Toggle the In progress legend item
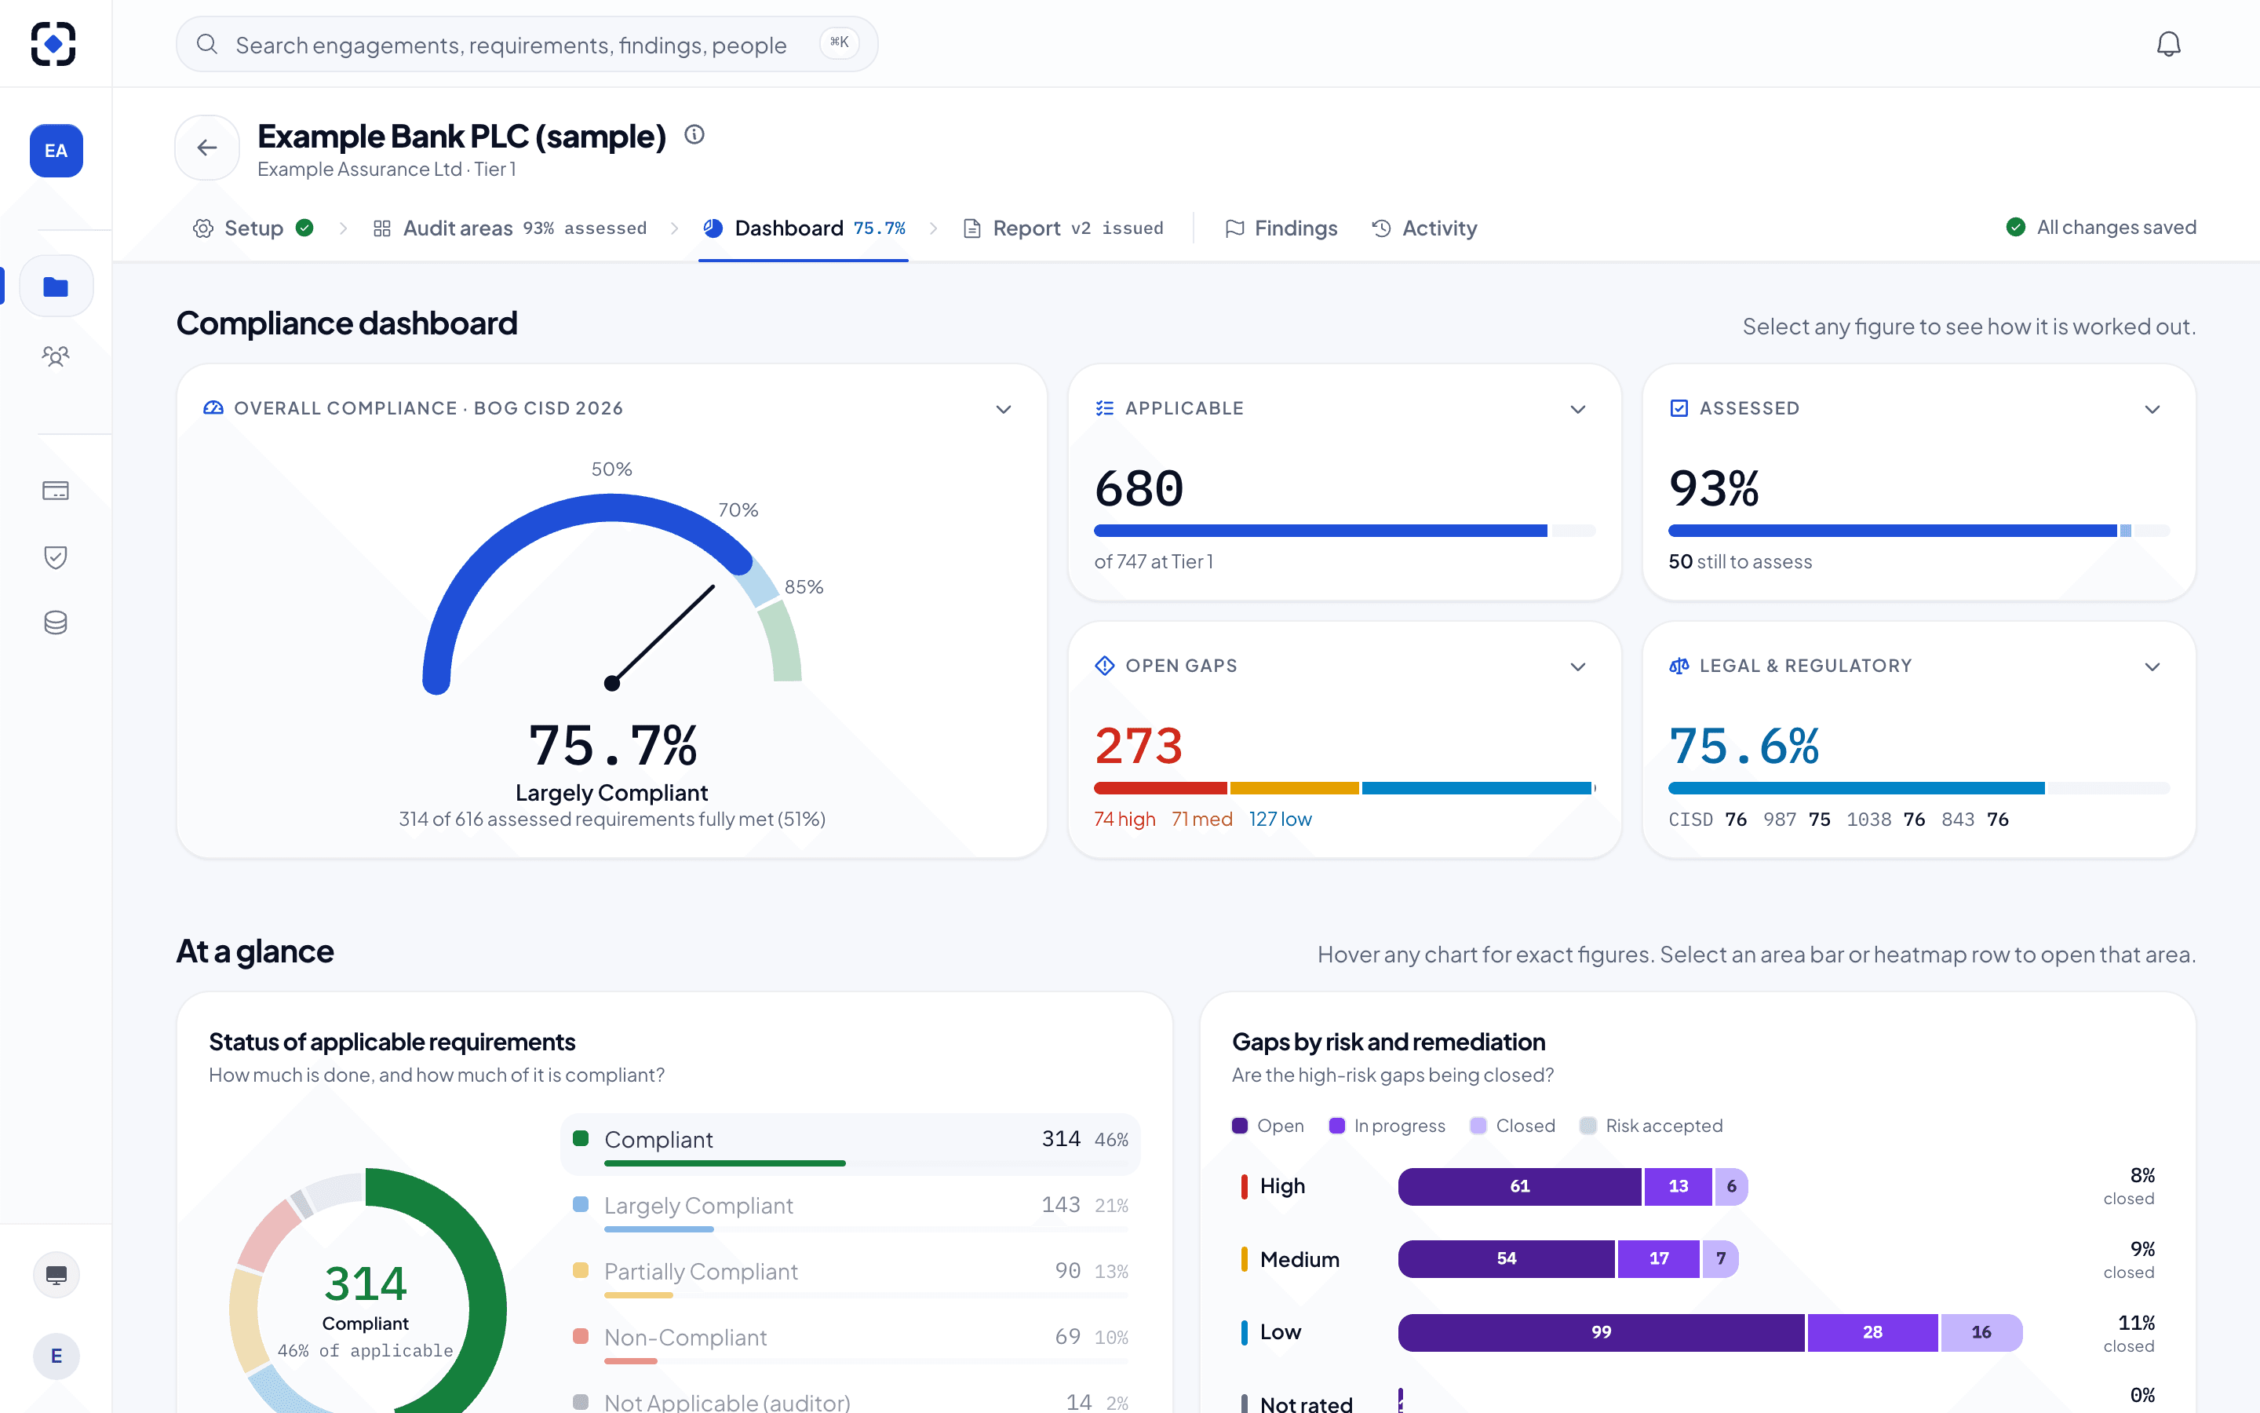 1387,1125
